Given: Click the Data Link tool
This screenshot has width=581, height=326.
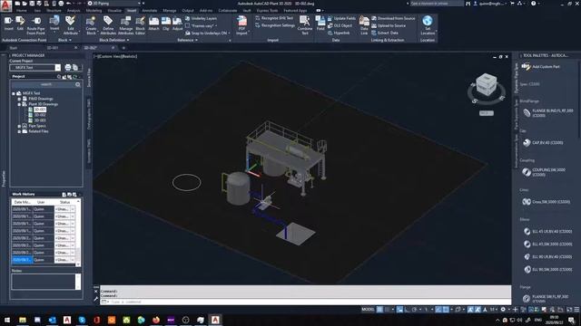Looking at the screenshot, I should (x=364, y=25).
